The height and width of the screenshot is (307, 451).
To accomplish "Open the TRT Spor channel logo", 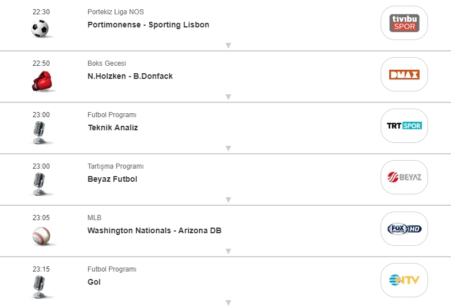I will (404, 126).
